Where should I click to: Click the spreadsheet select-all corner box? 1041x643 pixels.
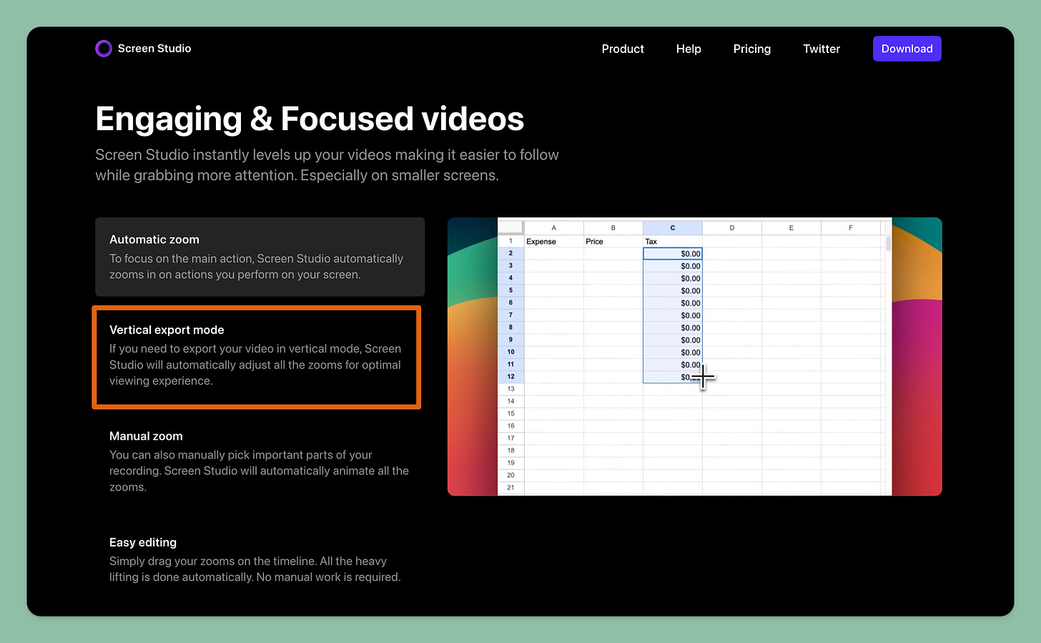[510, 227]
